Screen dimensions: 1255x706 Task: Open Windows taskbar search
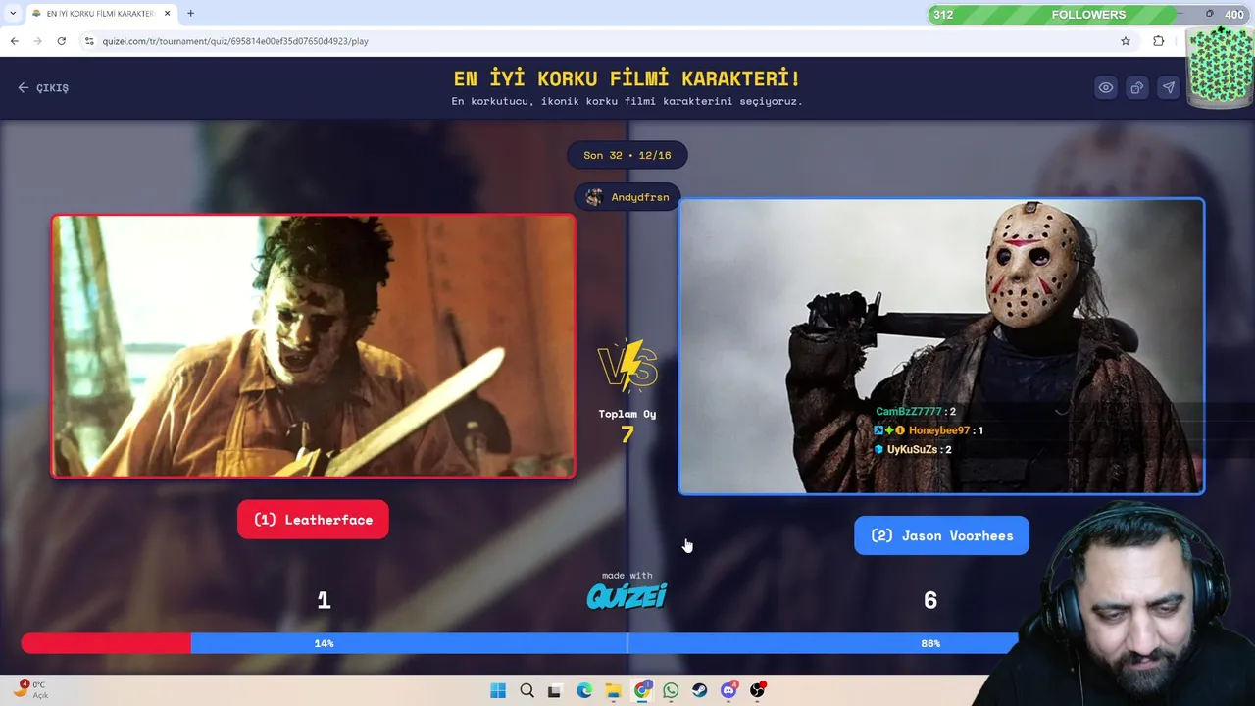tap(527, 690)
